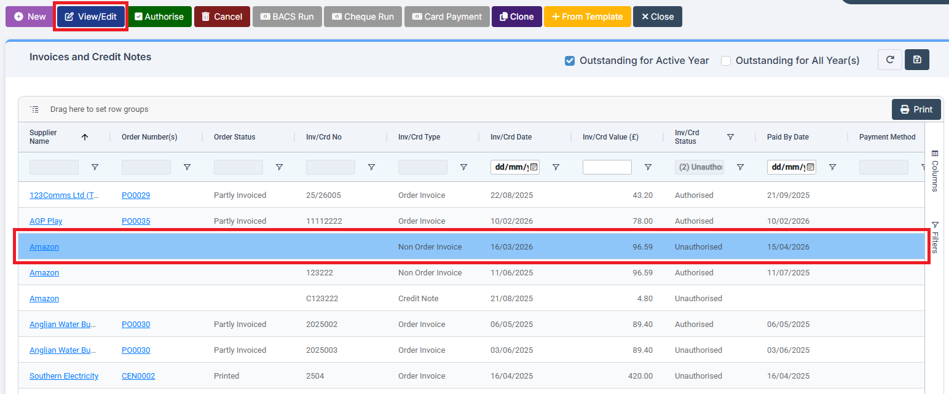The width and height of the screenshot is (949, 394).
Task: Enable Outstanding for All Year(s) checkbox
Action: coord(726,61)
